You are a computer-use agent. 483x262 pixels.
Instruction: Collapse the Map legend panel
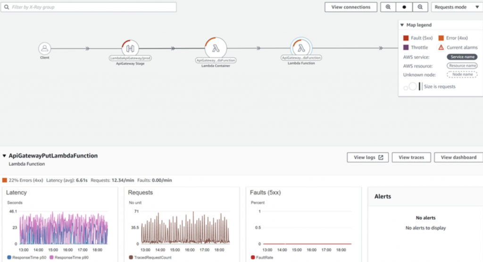click(402, 25)
